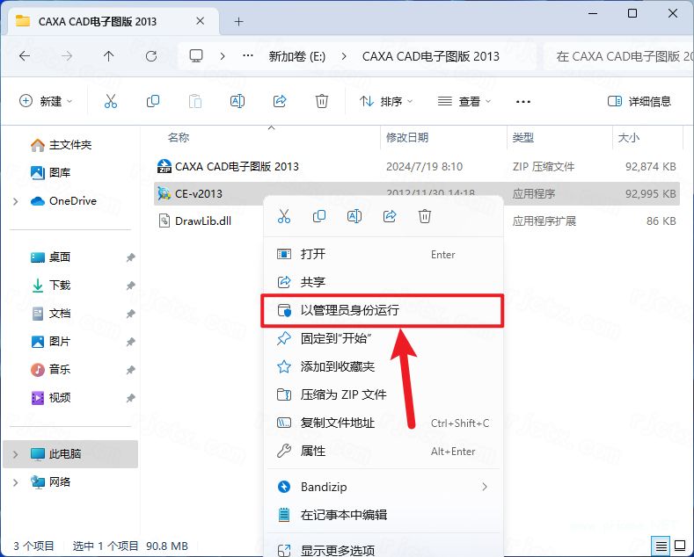Open the 排序 sort dropdown
This screenshot has width=694, height=557.
[386, 101]
